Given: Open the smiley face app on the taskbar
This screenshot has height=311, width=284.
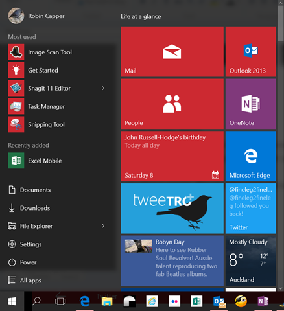Looking at the screenshot, I should coord(241,301).
